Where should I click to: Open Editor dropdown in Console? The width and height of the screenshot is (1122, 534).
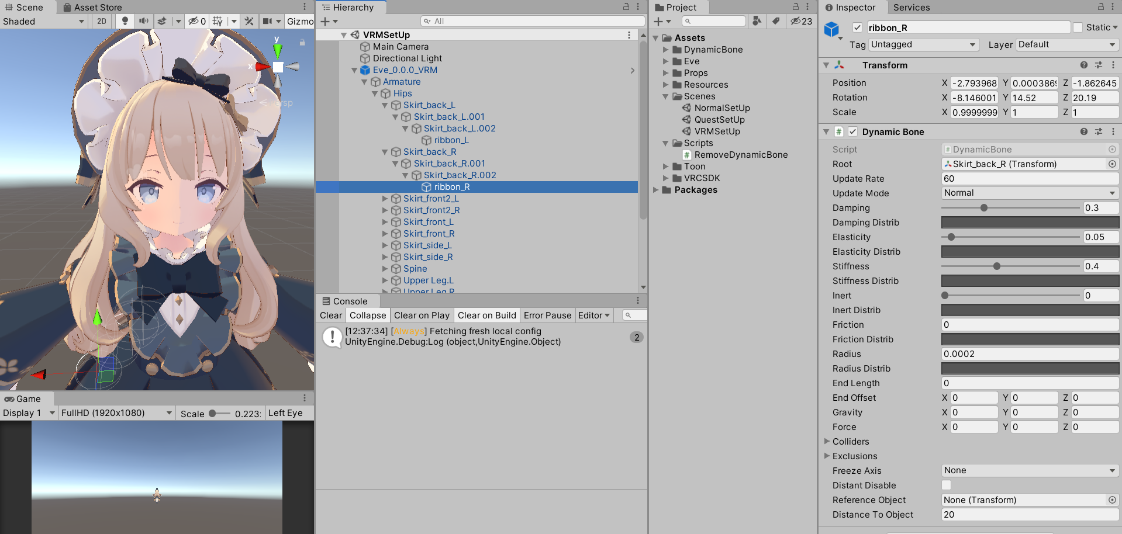(x=593, y=315)
